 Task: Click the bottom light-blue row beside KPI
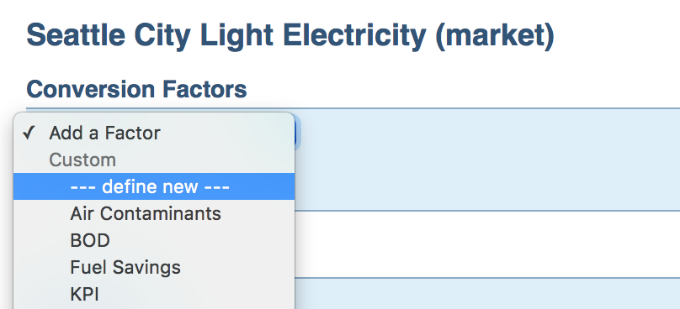click(x=487, y=293)
